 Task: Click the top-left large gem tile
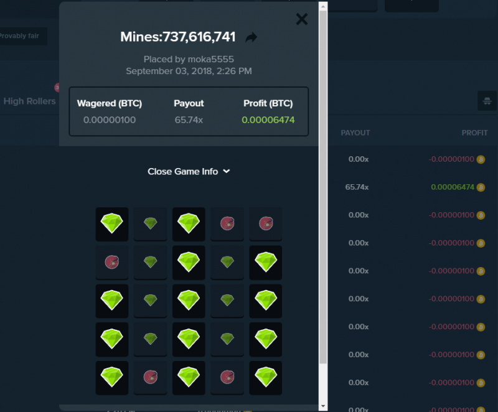(112, 224)
